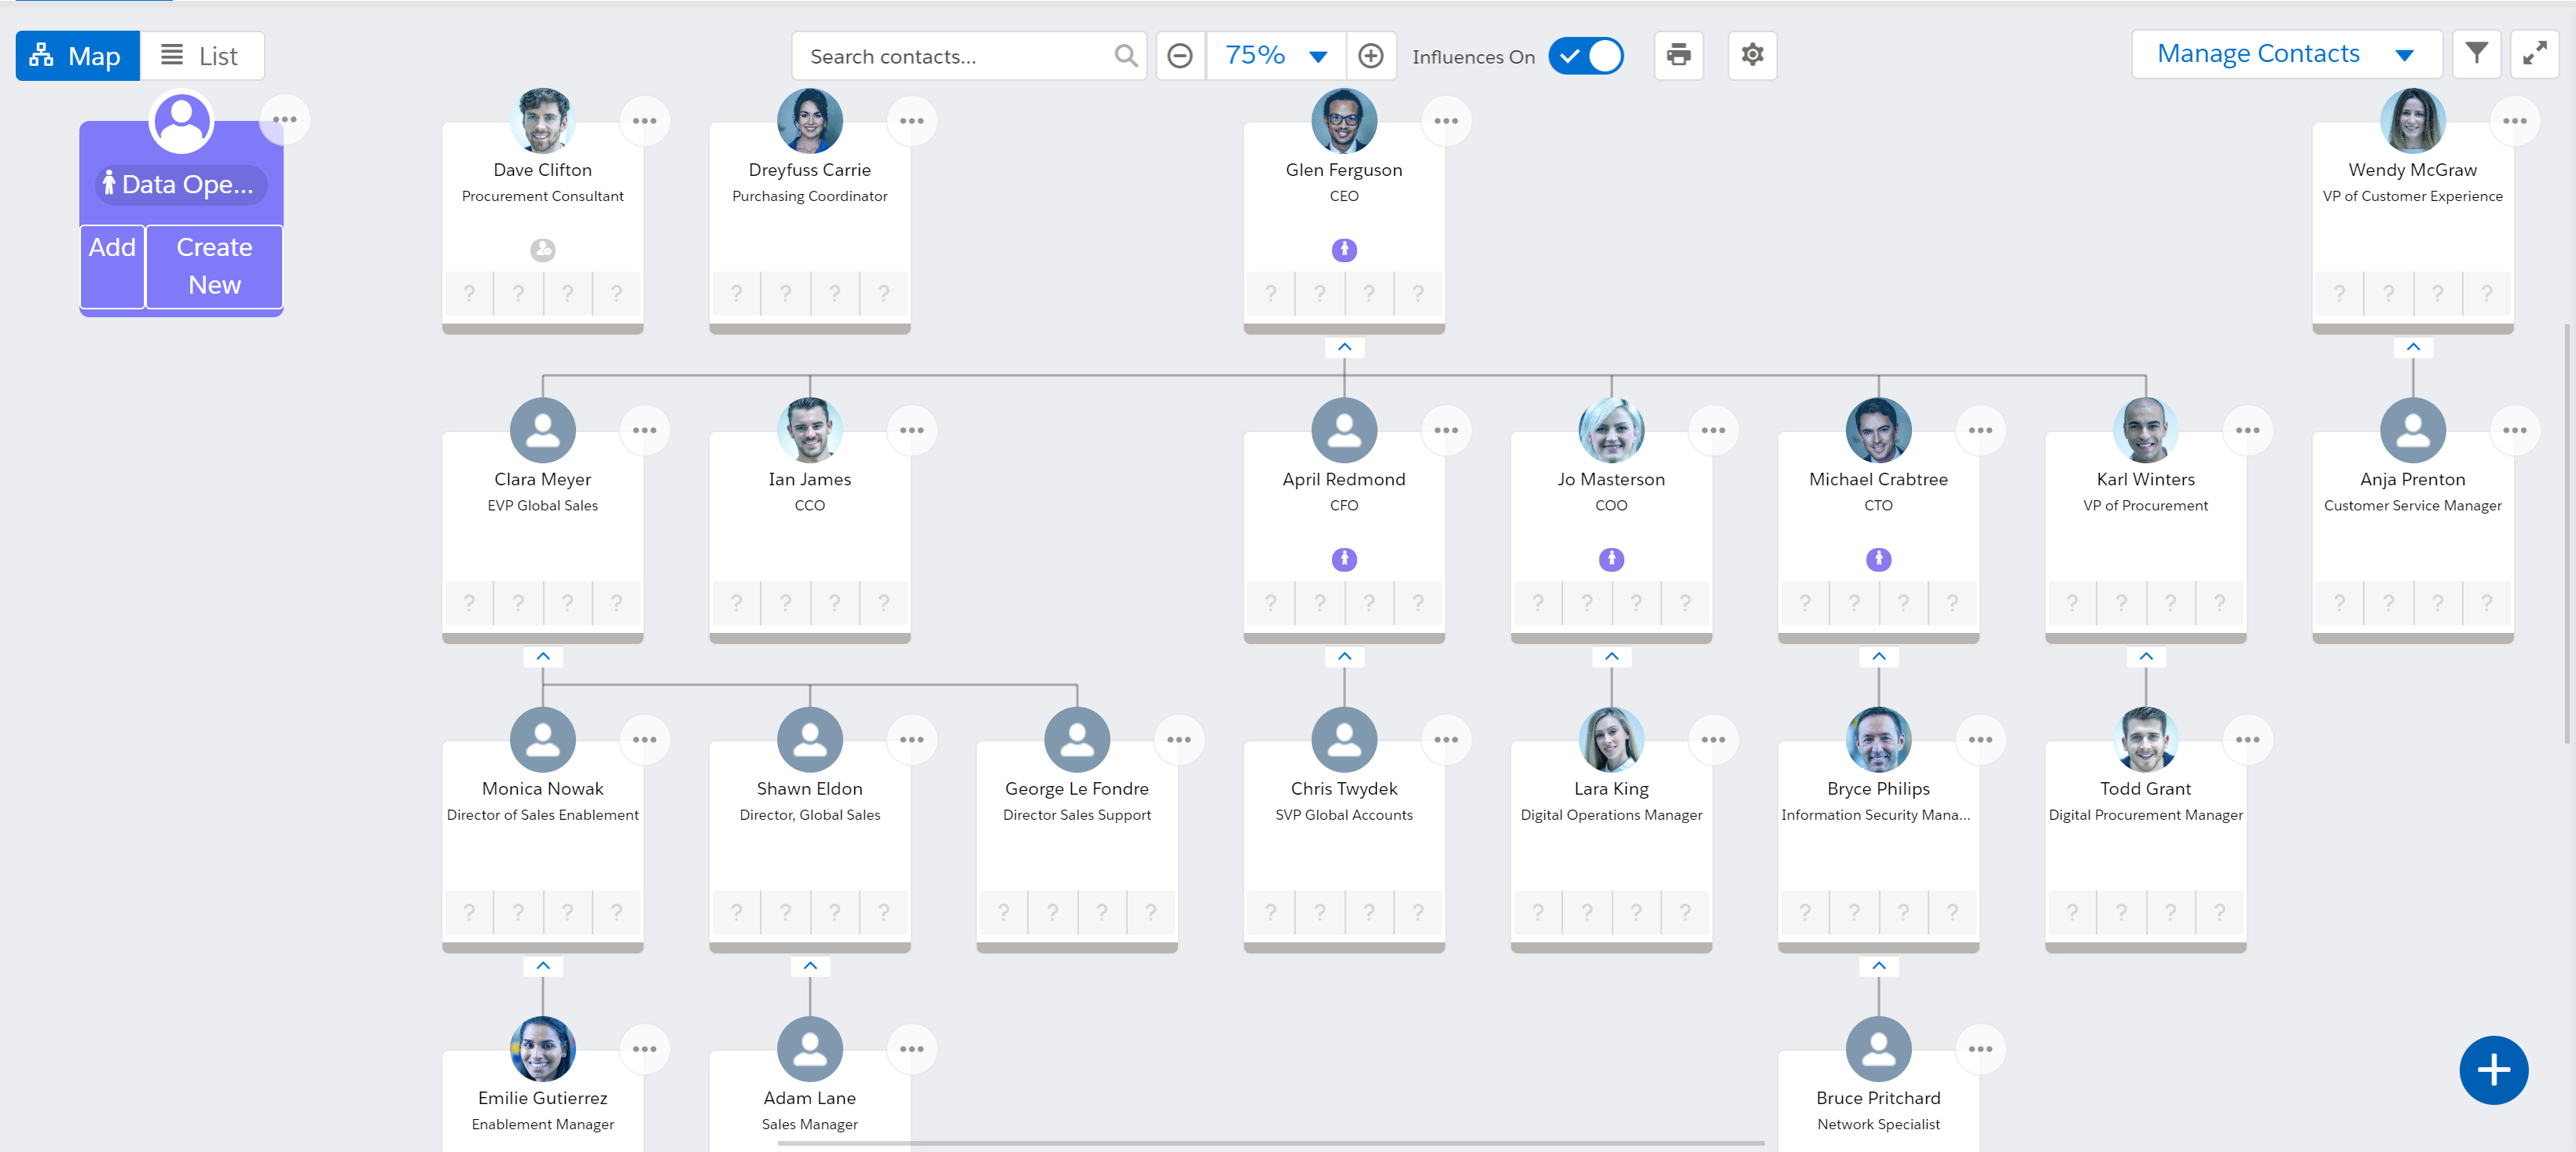
Task: Open Adam Lane's card options menu
Action: 911,1050
